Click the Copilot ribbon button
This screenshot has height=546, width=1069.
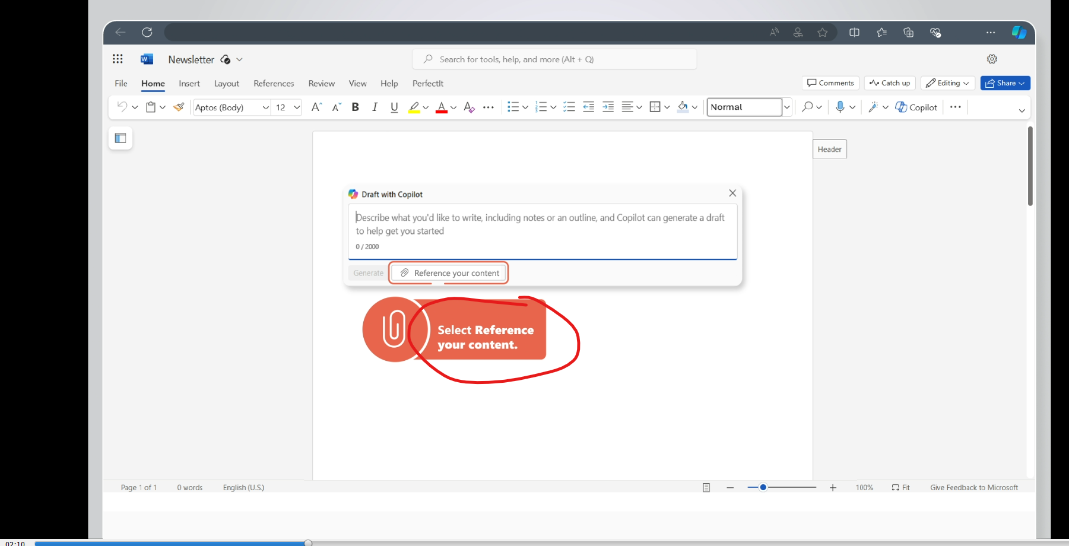pos(916,107)
